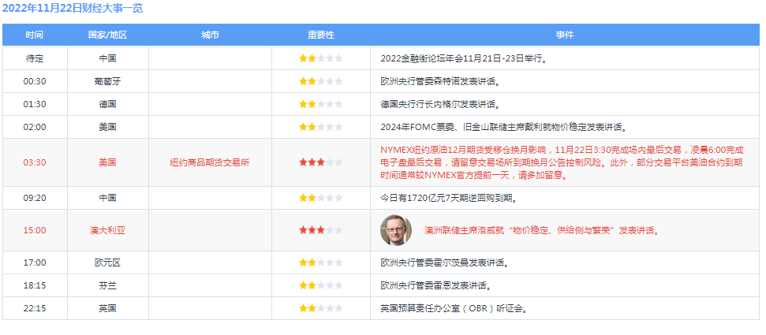Click the red 澳大利亚 country cell
The height and width of the screenshot is (335, 766).
(107, 230)
